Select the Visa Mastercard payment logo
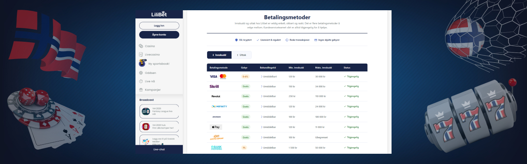Viewport: 527px width, 164px height. 218,76
